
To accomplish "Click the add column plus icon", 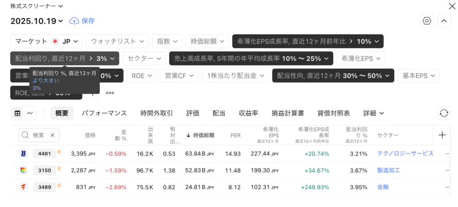I will tap(442, 135).
